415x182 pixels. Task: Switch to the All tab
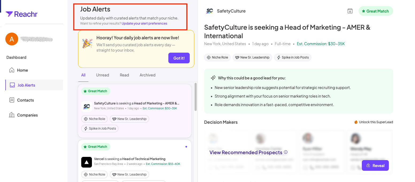(x=83, y=75)
